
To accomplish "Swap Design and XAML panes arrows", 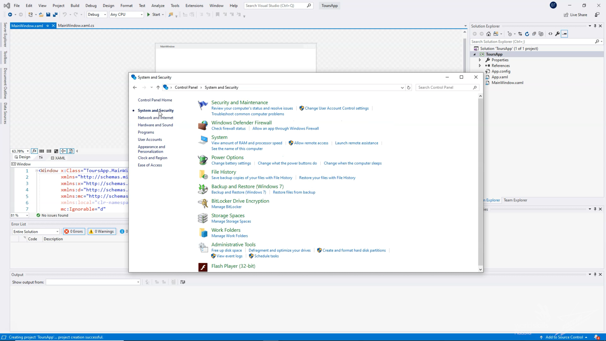I will point(41,157).
